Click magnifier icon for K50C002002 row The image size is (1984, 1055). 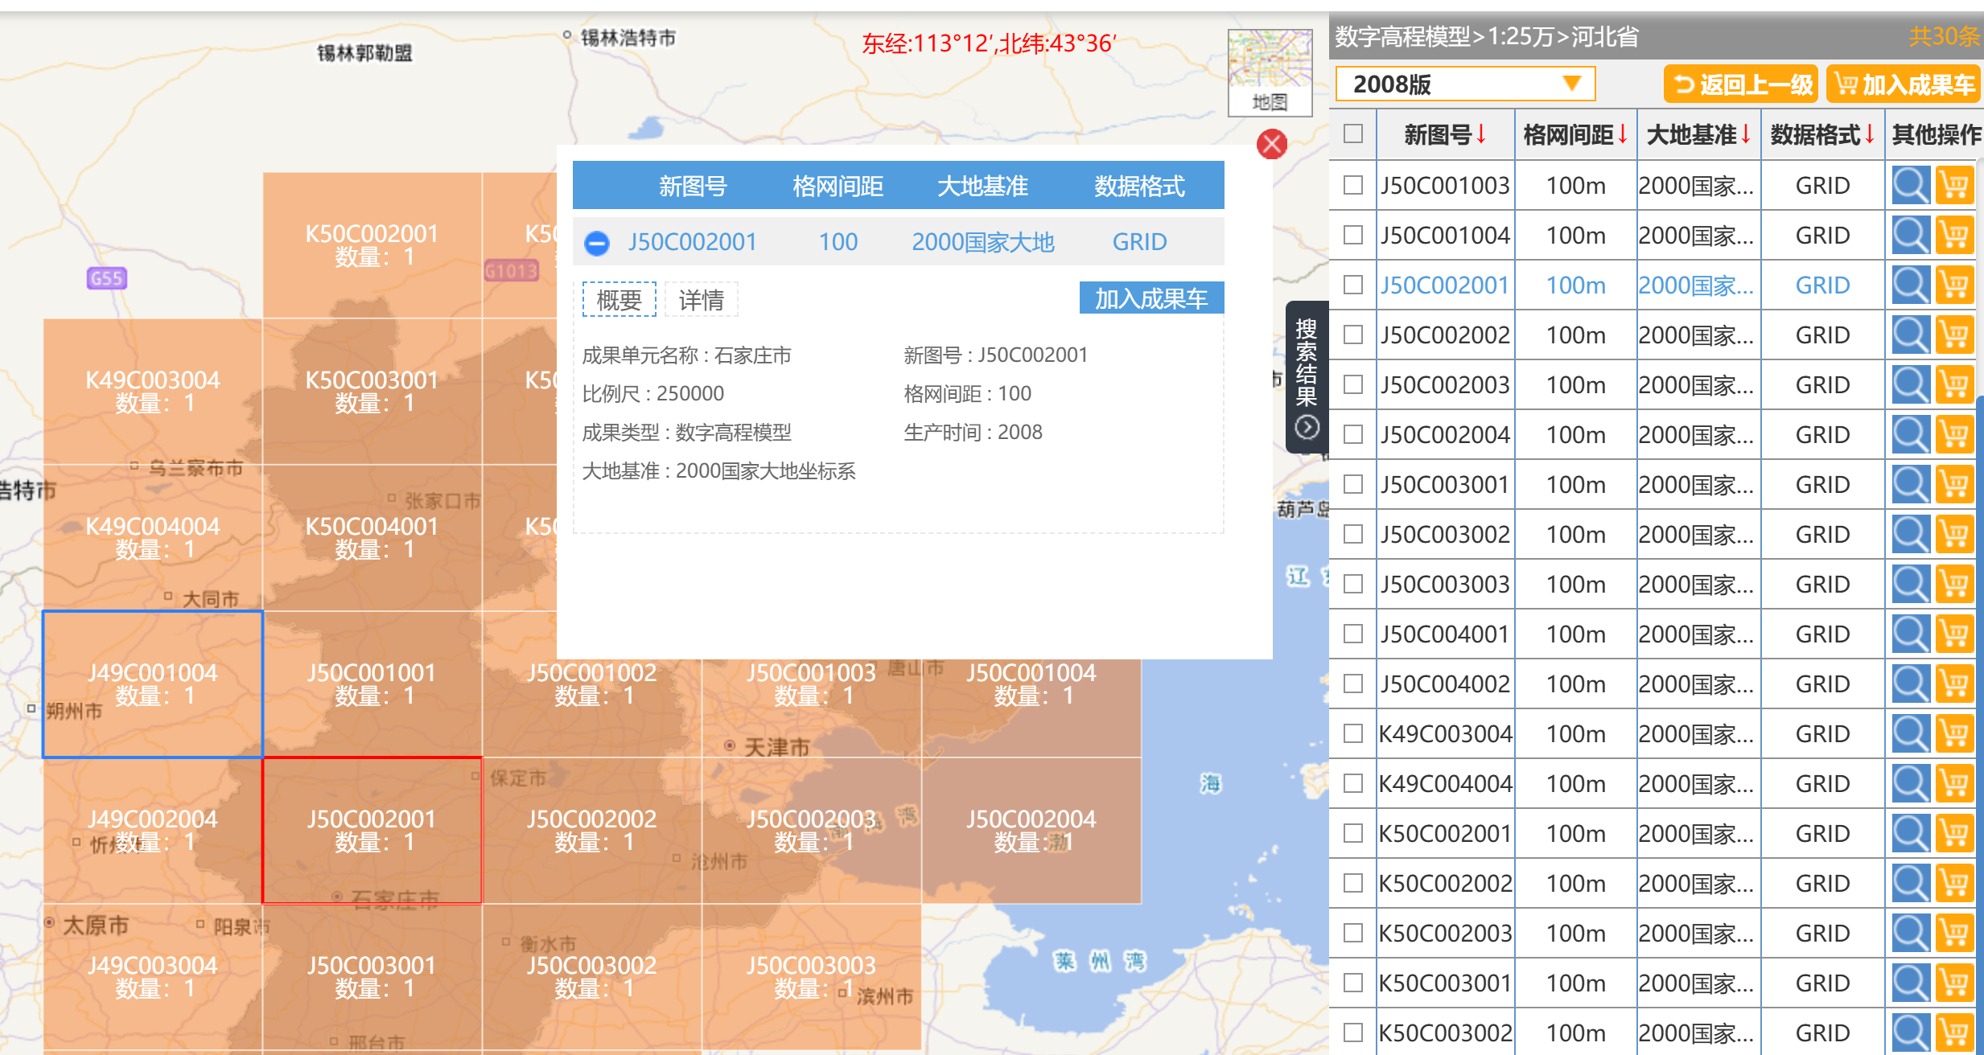pos(1910,883)
